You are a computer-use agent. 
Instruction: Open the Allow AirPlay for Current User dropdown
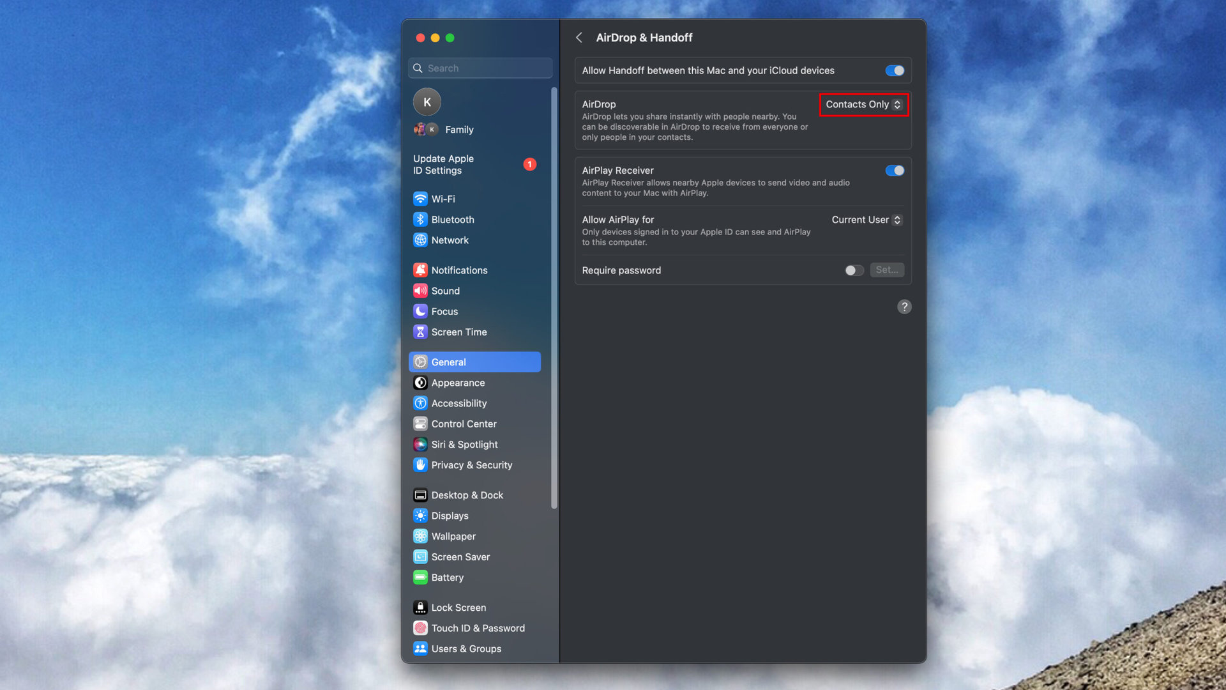coord(867,220)
